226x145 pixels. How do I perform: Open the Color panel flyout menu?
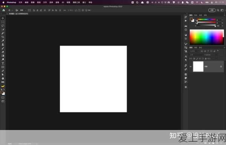click(x=224, y=15)
